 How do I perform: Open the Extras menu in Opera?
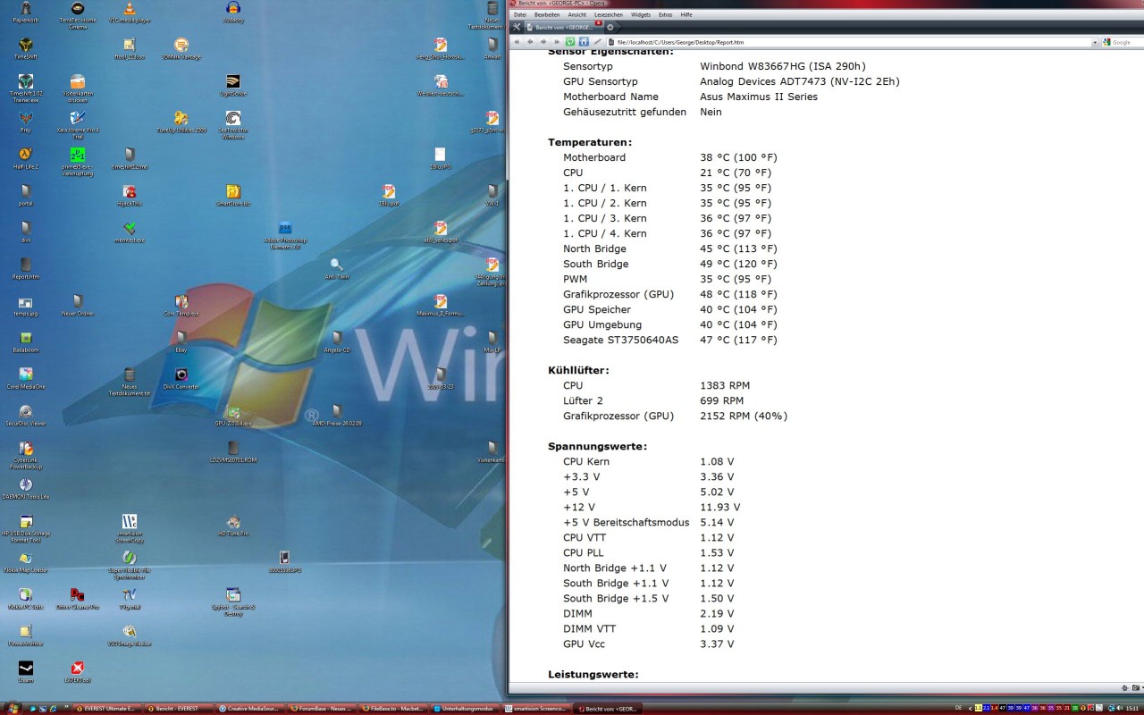pyautogui.click(x=666, y=14)
